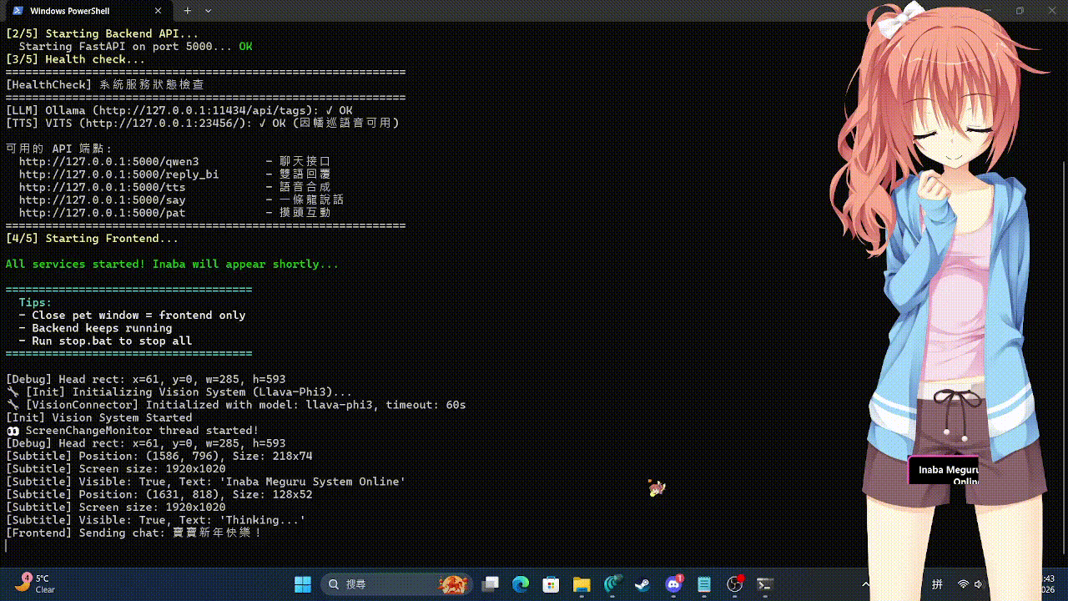Click the "可用的 API 端點:" heading line
Image resolution: width=1068 pixels, height=601 pixels.
(x=58, y=149)
